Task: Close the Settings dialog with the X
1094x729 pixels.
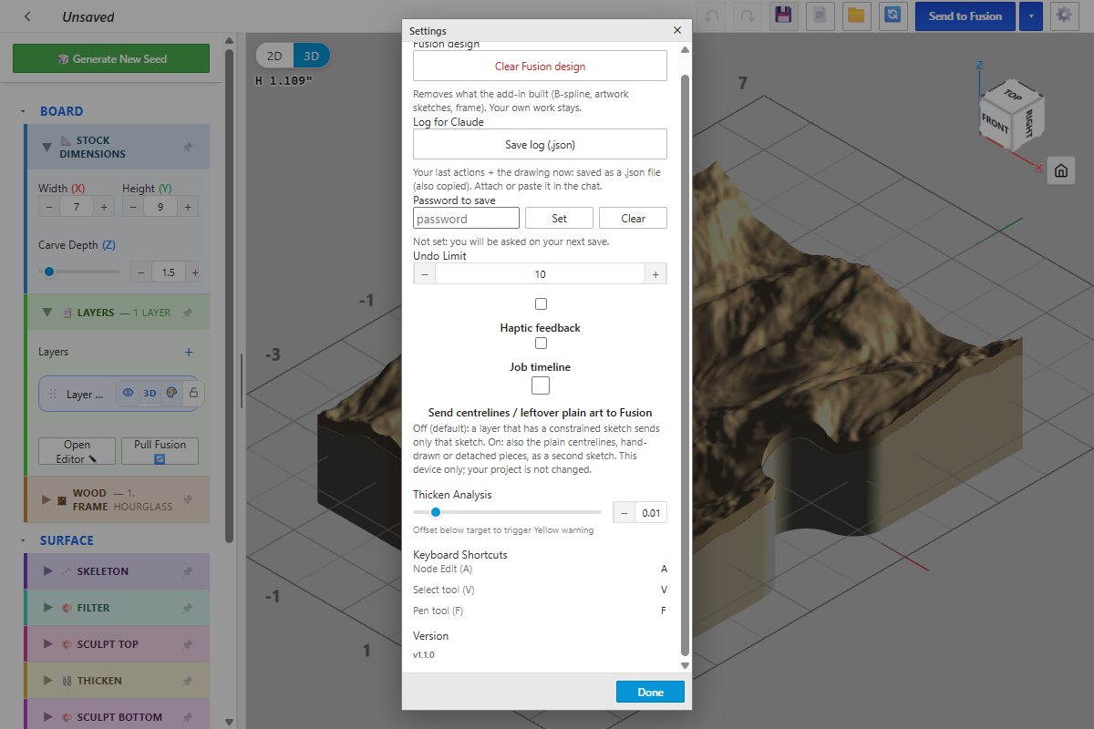Action: tap(677, 30)
